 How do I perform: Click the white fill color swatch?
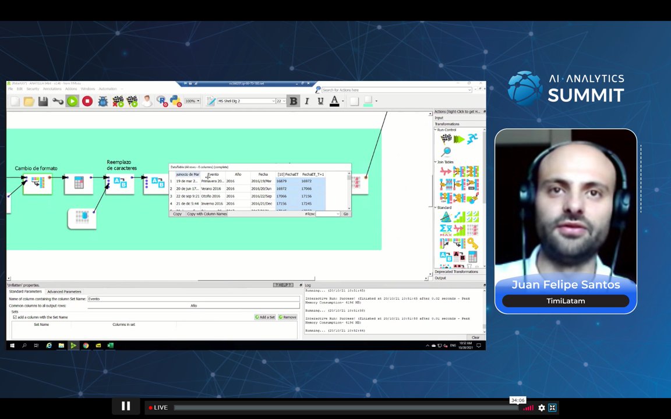[x=354, y=101]
